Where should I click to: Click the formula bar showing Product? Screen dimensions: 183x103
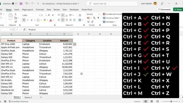(x=75, y=29)
